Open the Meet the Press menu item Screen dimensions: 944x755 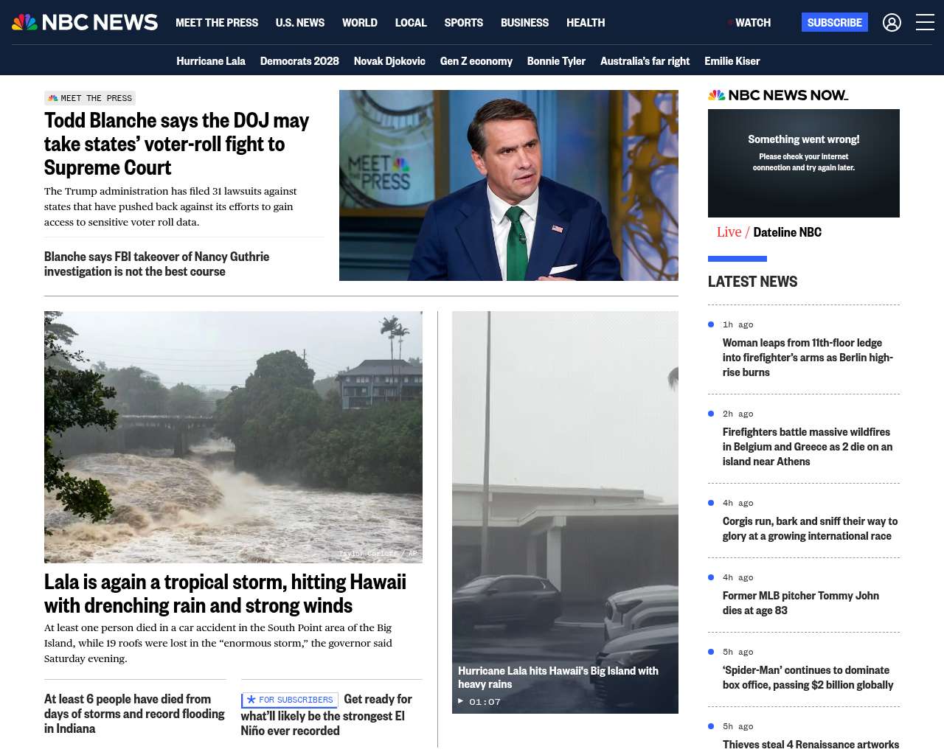[x=217, y=23]
